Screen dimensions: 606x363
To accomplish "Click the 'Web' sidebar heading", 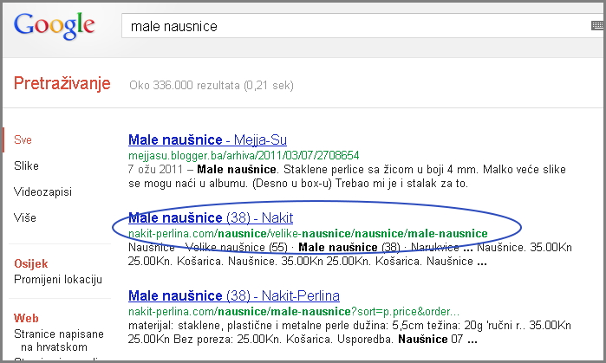I will pyautogui.click(x=26, y=318).
